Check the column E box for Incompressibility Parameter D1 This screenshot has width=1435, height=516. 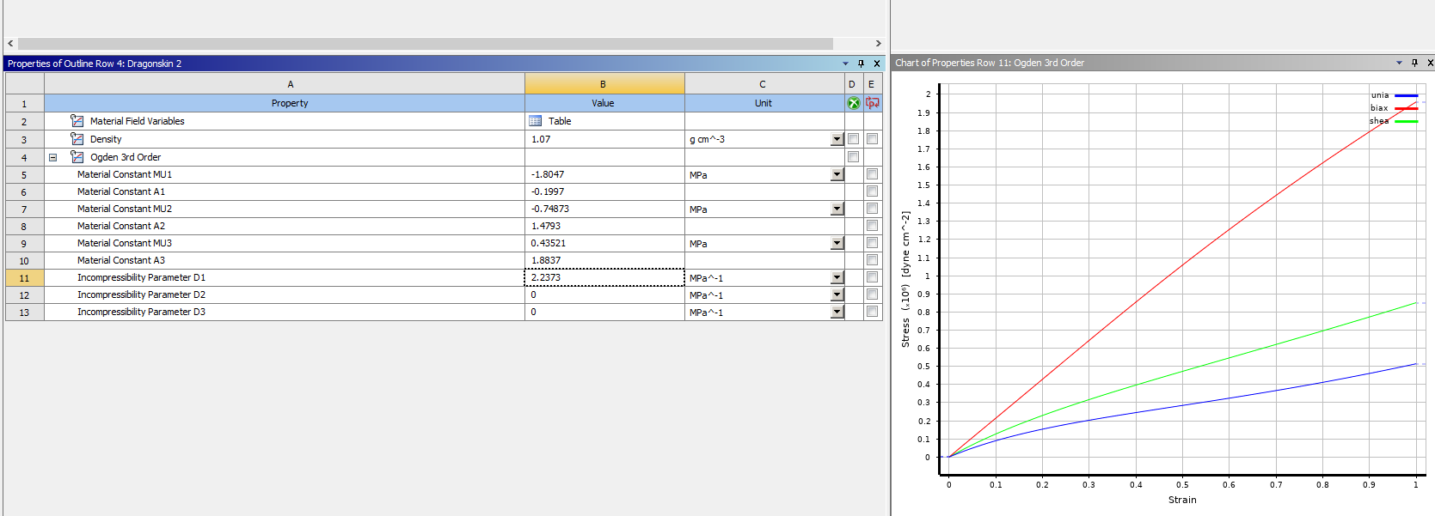(x=873, y=277)
